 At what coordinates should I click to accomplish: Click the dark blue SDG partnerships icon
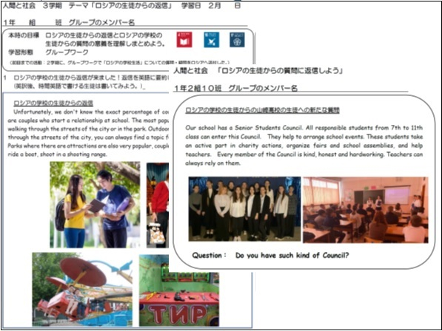click(x=237, y=40)
